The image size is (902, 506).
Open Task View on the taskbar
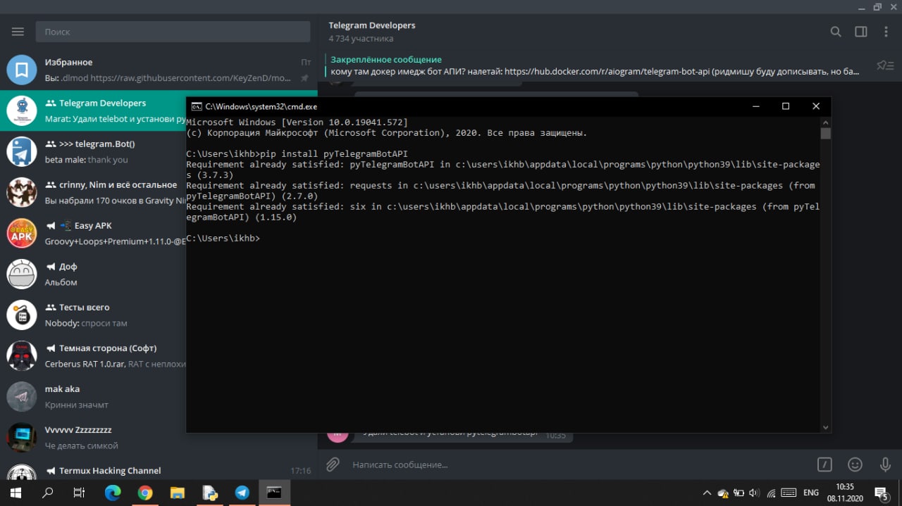(x=80, y=493)
